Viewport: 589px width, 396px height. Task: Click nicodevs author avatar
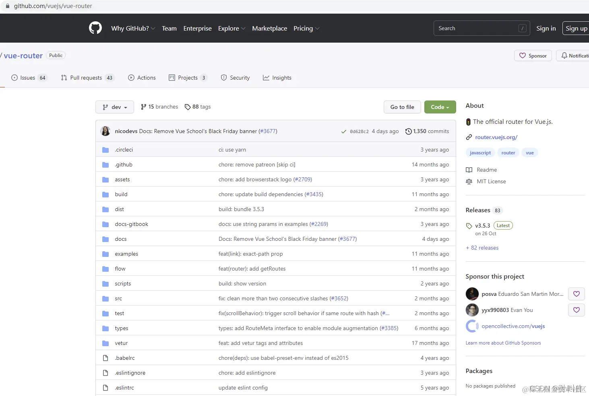click(x=105, y=131)
